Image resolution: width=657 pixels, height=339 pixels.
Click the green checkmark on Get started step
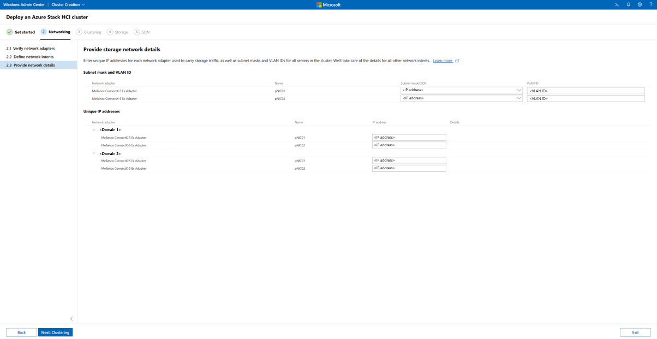[9, 32]
